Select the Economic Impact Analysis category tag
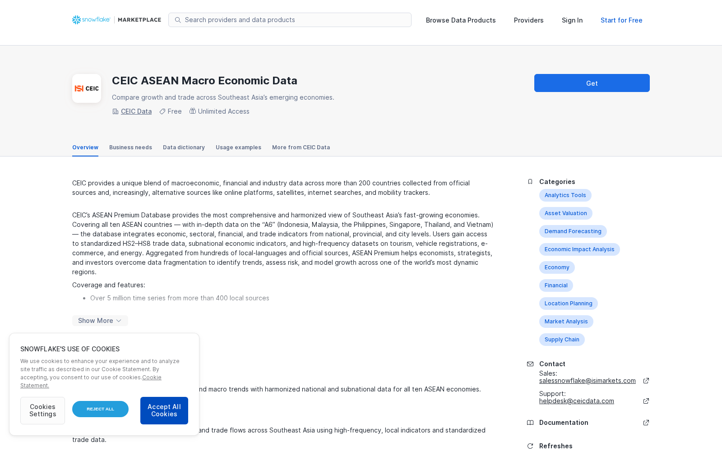 [579, 249]
